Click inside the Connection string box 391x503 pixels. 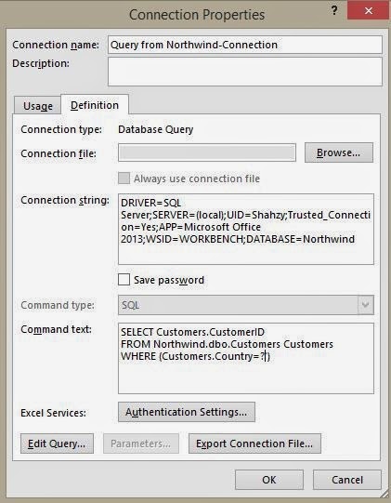click(x=246, y=229)
